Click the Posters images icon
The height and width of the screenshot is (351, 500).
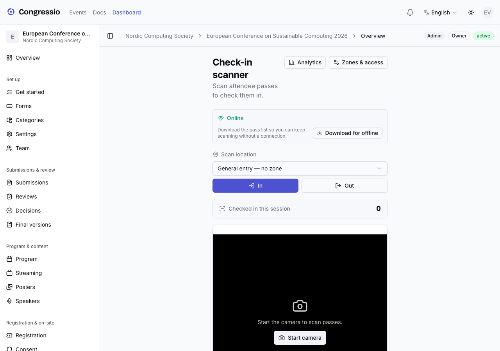click(9, 287)
